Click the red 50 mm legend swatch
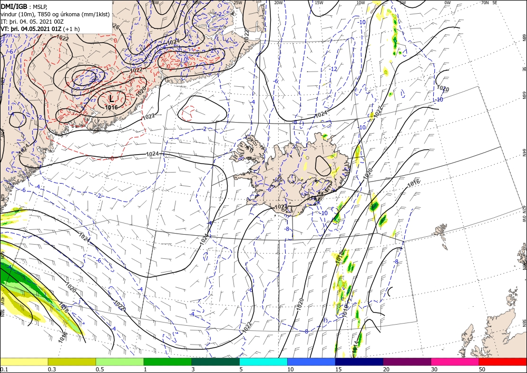The image size is (527, 373). (503, 361)
